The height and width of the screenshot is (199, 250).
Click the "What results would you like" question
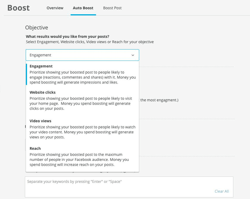point(67,37)
